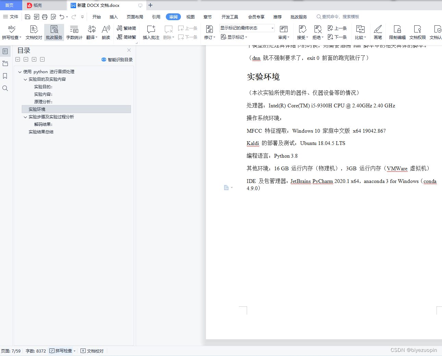This screenshot has width=442, height=356.
Task: Open the 审阅 review pane button
Action: click(x=284, y=32)
